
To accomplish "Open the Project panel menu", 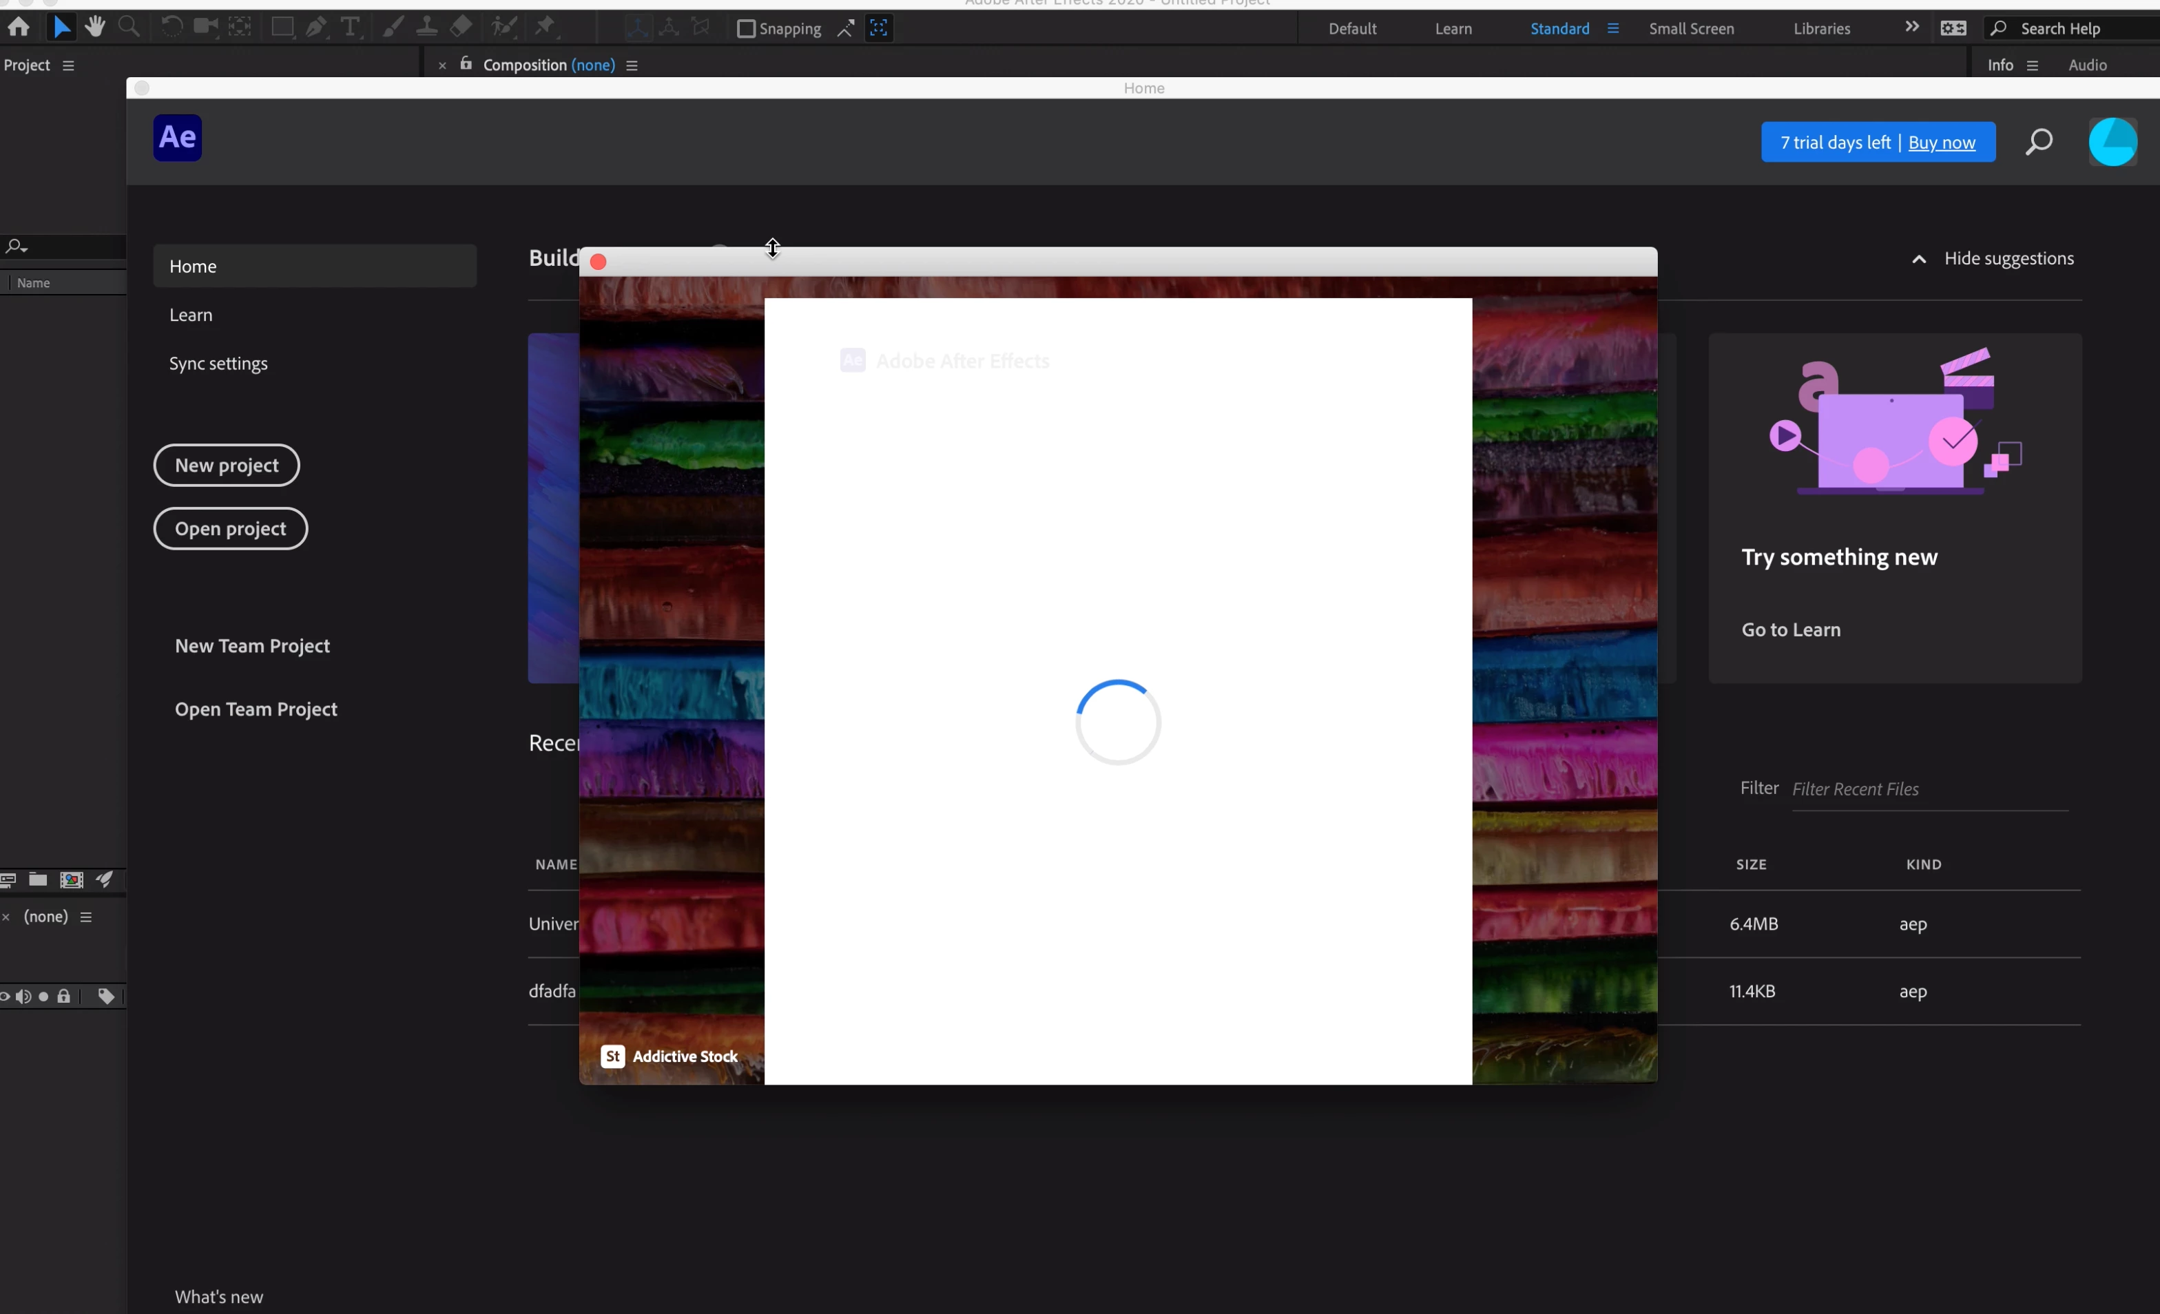I will tap(68, 65).
